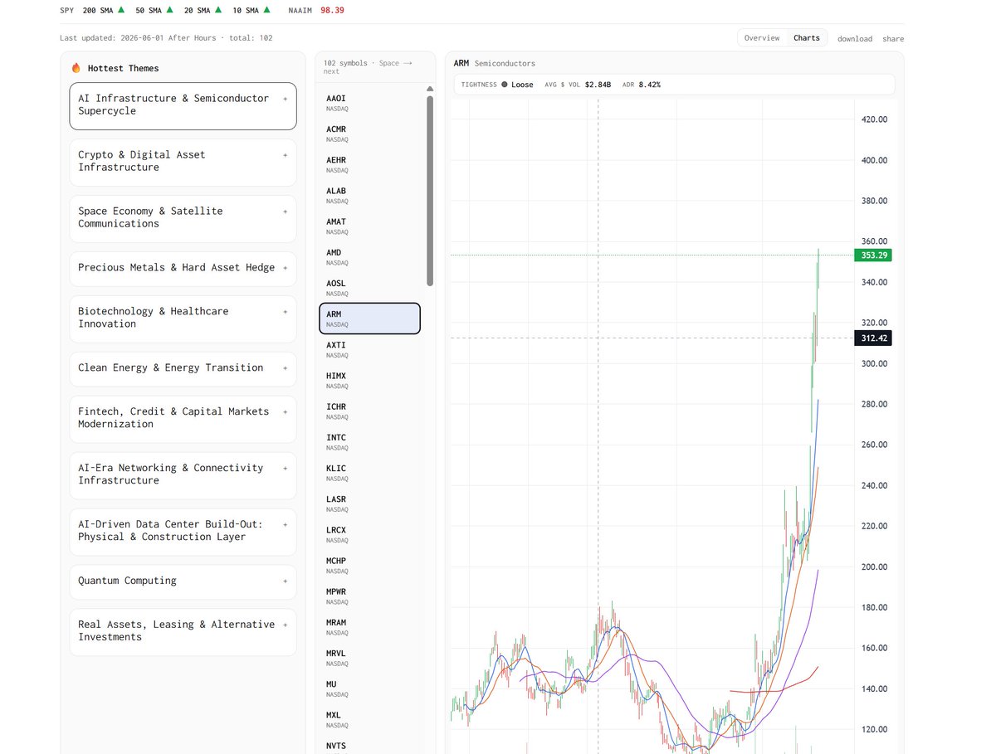Expand Biotechnology & Healthcare Innovation plus
Screen dimensions: 996x754
tap(286, 311)
